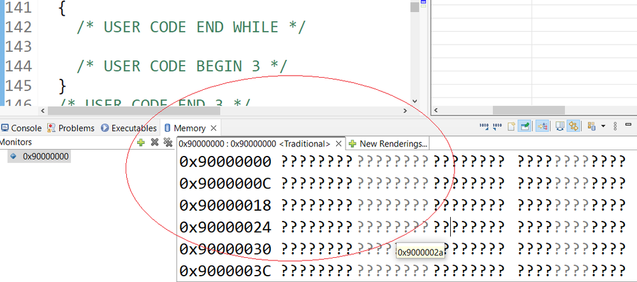Click the Monitors pane header label
This screenshot has width=637, height=282.
click(15, 142)
